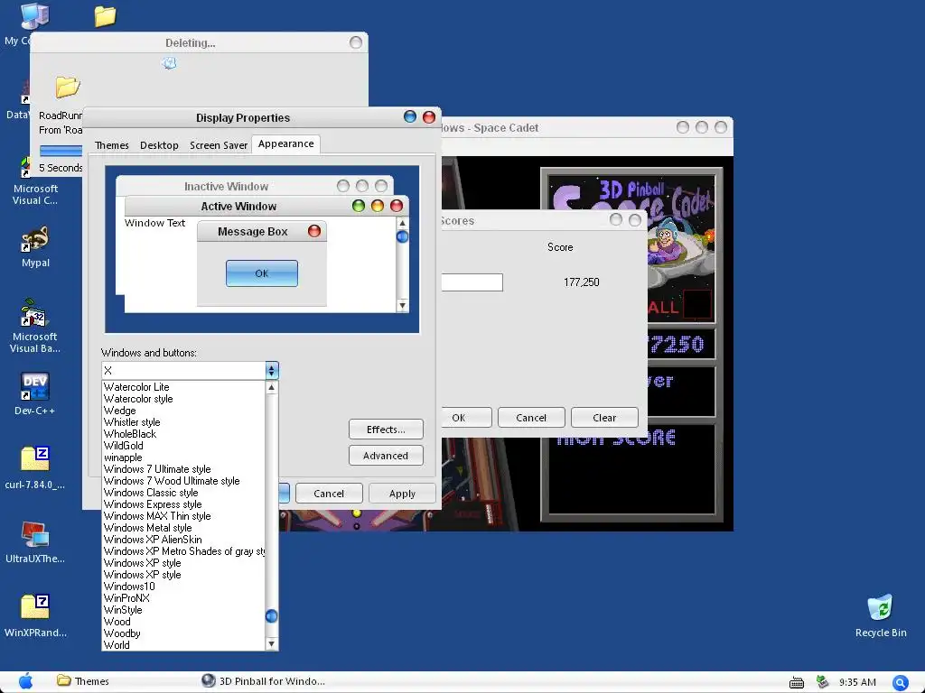Click the keyboard icon in system tray
This screenshot has width=925, height=693.
pyautogui.click(x=797, y=682)
